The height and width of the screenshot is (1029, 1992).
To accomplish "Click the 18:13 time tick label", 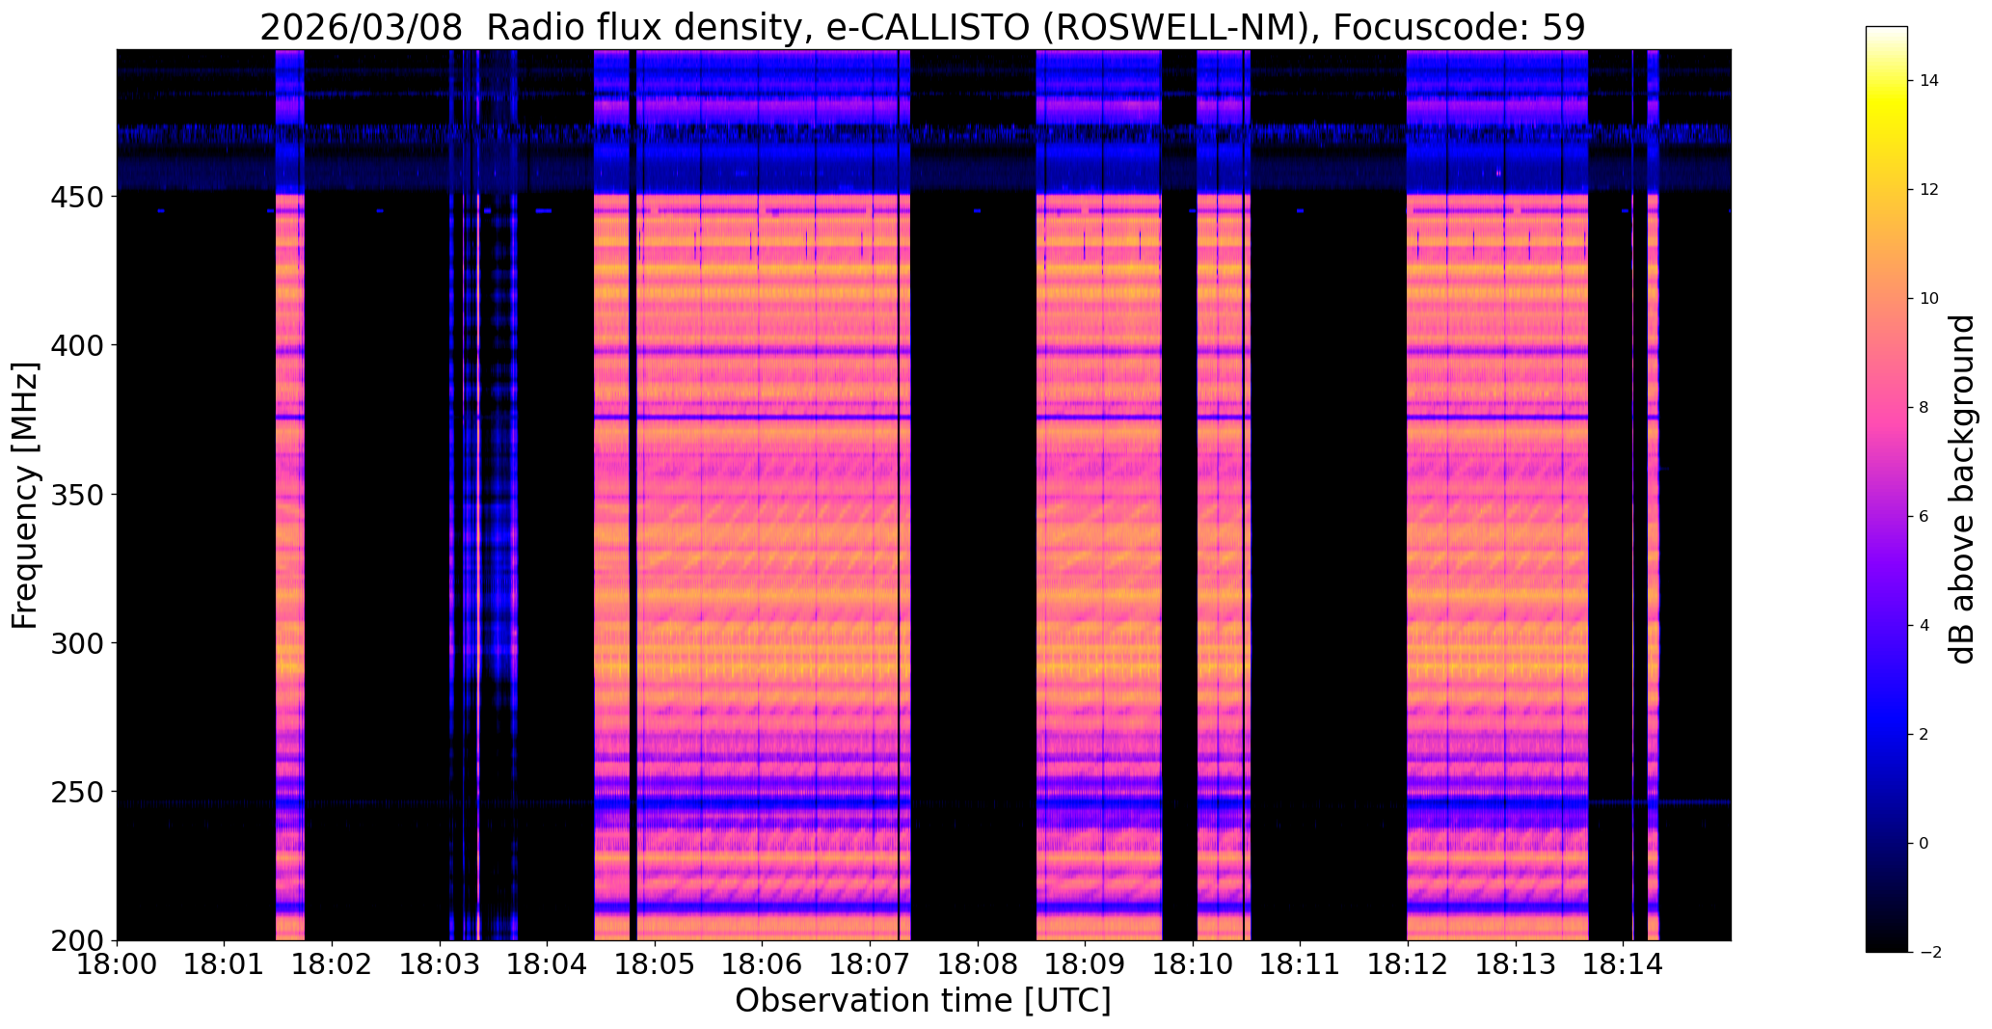I will [x=1516, y=964].
